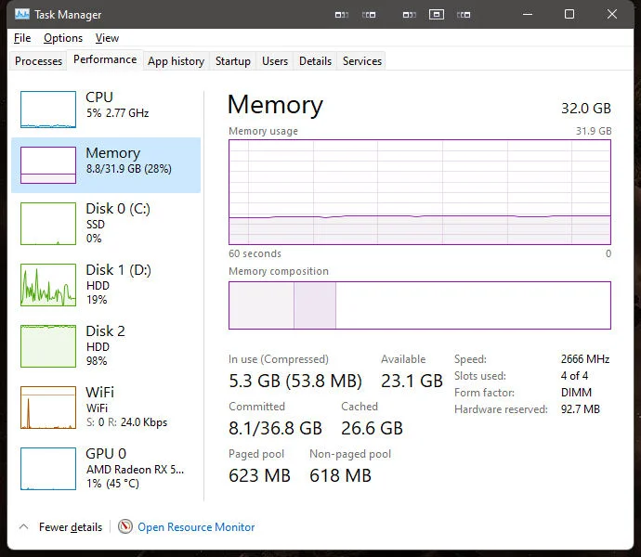
Task: Click the Modified segment of Memory composition
Action: click(315, 304)
